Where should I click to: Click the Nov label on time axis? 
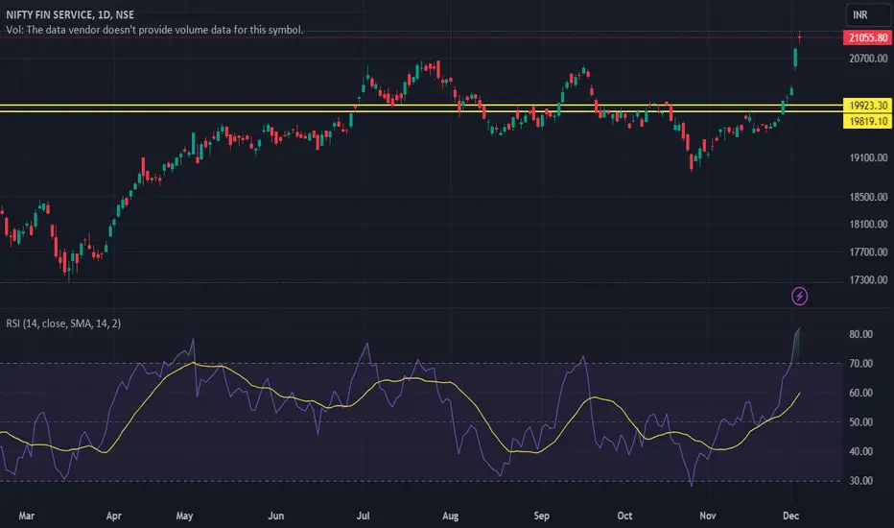[708, 516]
